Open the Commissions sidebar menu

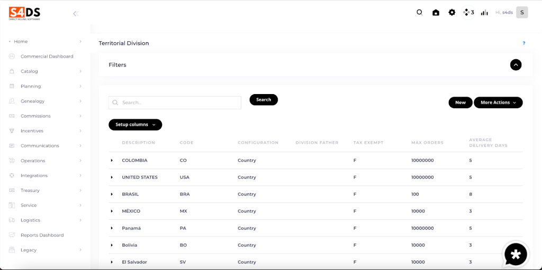pos(35,116)
